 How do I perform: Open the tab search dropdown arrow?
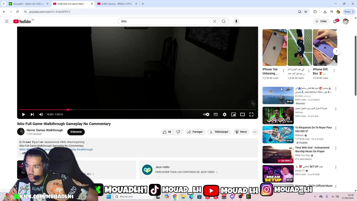[4, 4]
